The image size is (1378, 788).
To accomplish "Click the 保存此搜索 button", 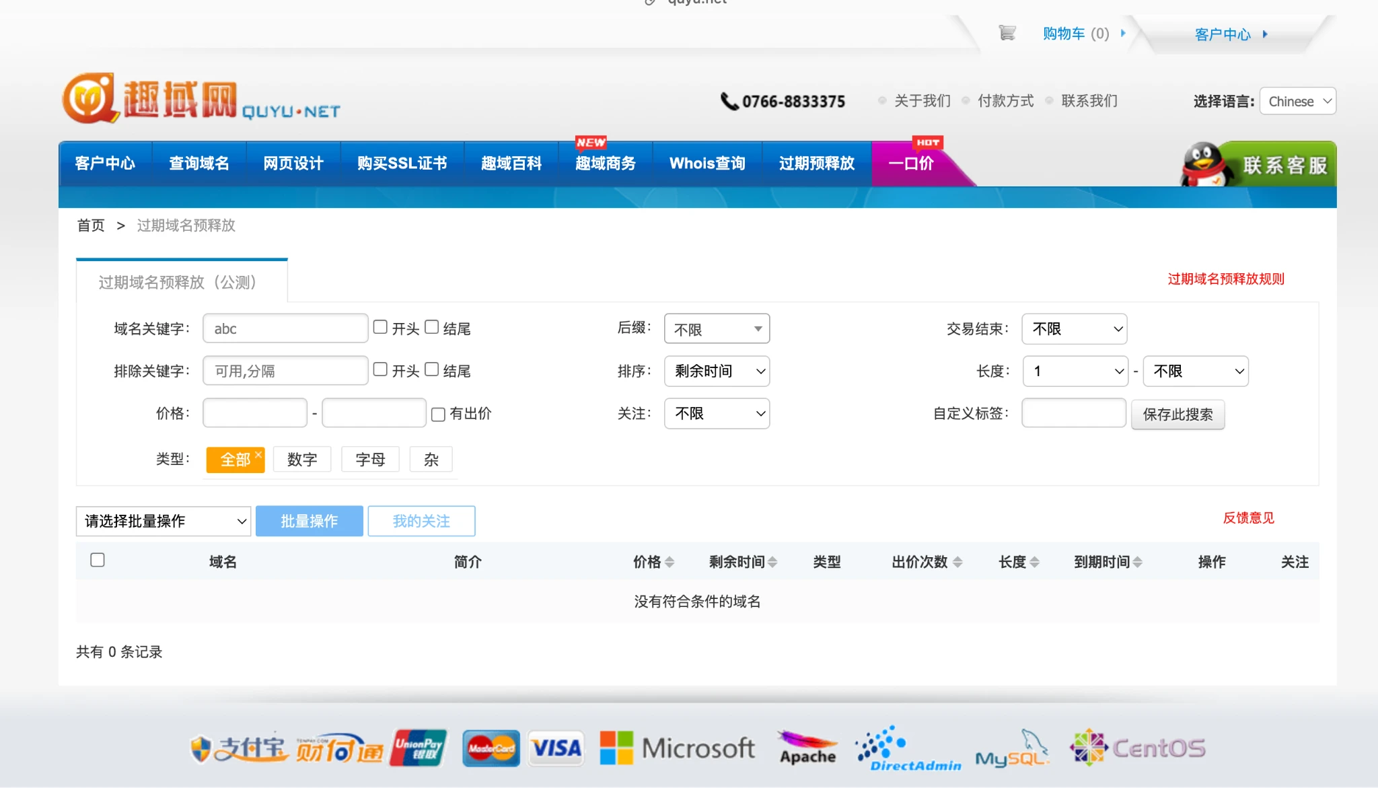I will click(x=1177, y=415).
